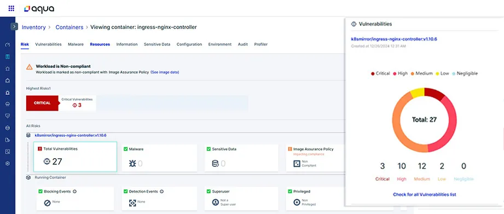Open the app launcher grid icon
504x214 pixels.
click(11, 8)
